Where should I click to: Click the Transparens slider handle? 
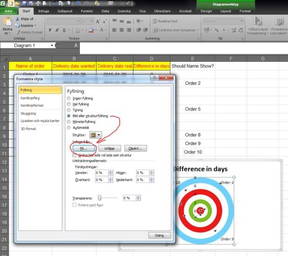point(99,198)
